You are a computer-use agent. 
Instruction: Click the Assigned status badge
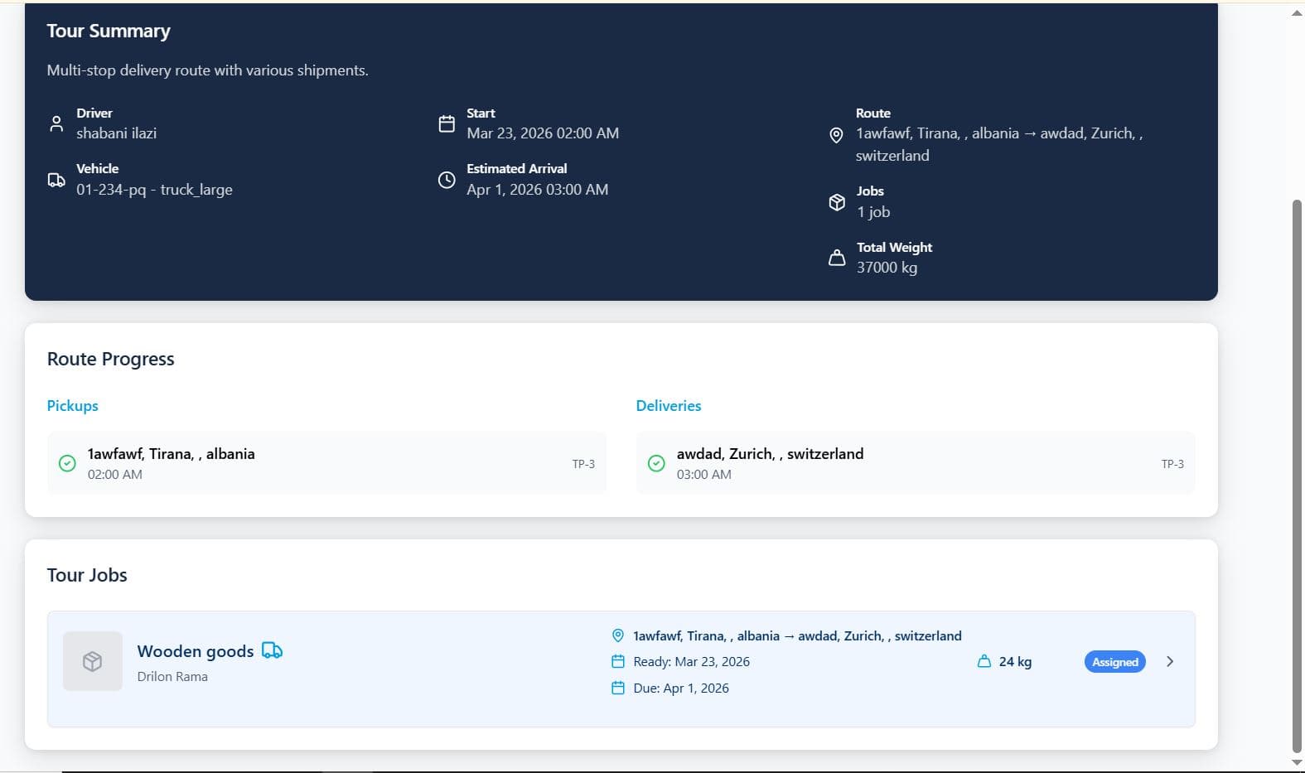[1114, 662]
